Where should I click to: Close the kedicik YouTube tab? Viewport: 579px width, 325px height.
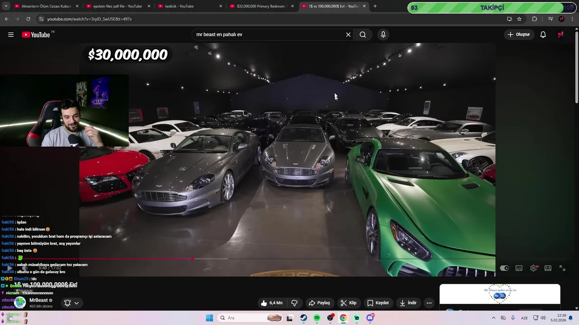tap(221, 6)
